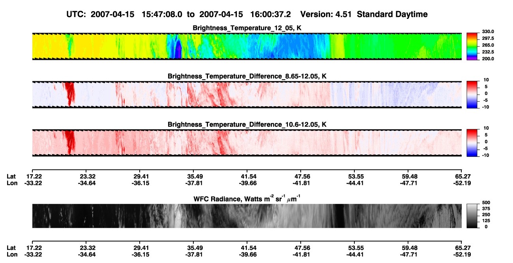The image size is (513, 263).
Task: Click the 'Lon' label of the axis below WFC Radiance
Action: click(x=12, y=254)
